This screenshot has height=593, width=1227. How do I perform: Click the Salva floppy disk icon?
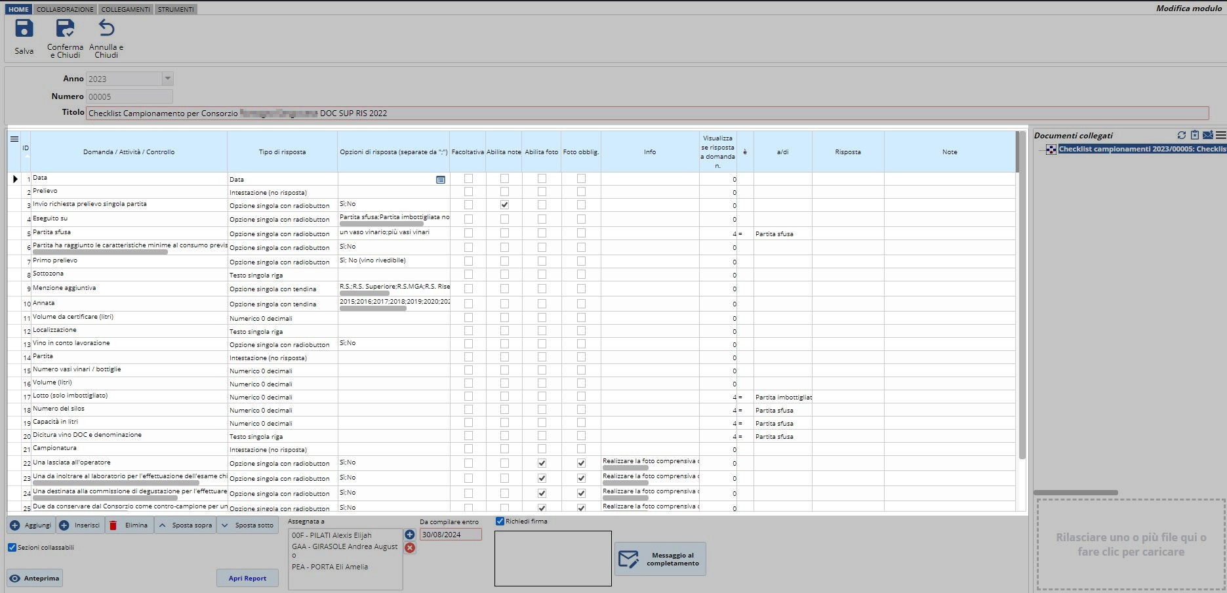coord(24,28)
